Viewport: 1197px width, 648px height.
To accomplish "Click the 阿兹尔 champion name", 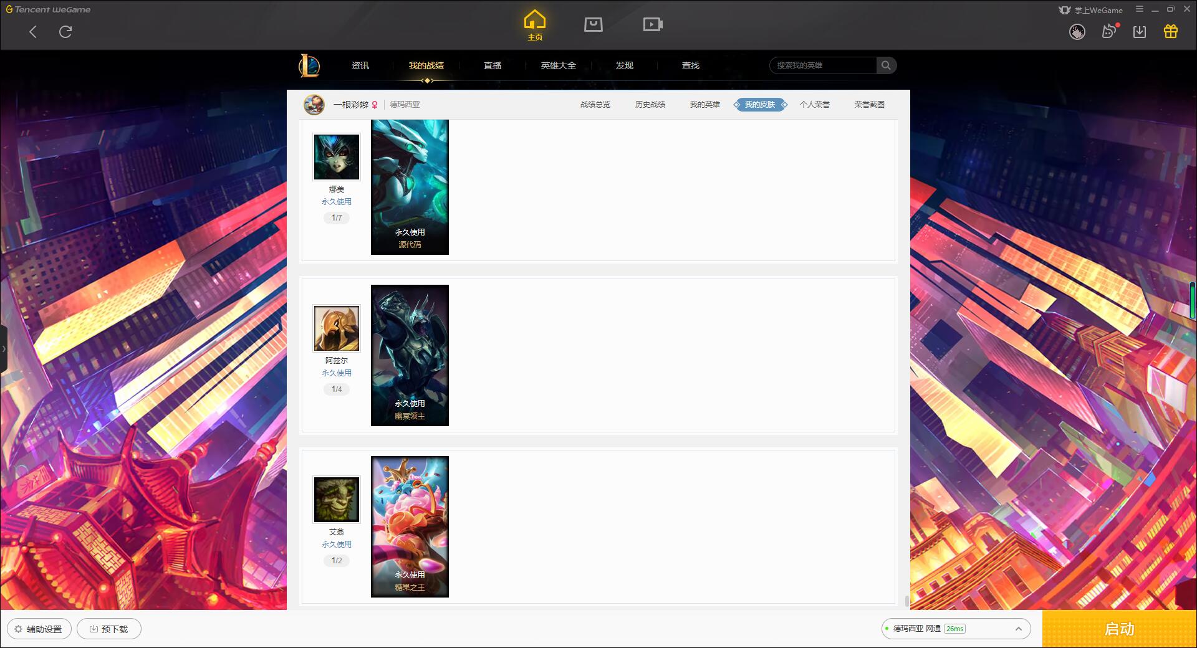I will click(337, 361).
